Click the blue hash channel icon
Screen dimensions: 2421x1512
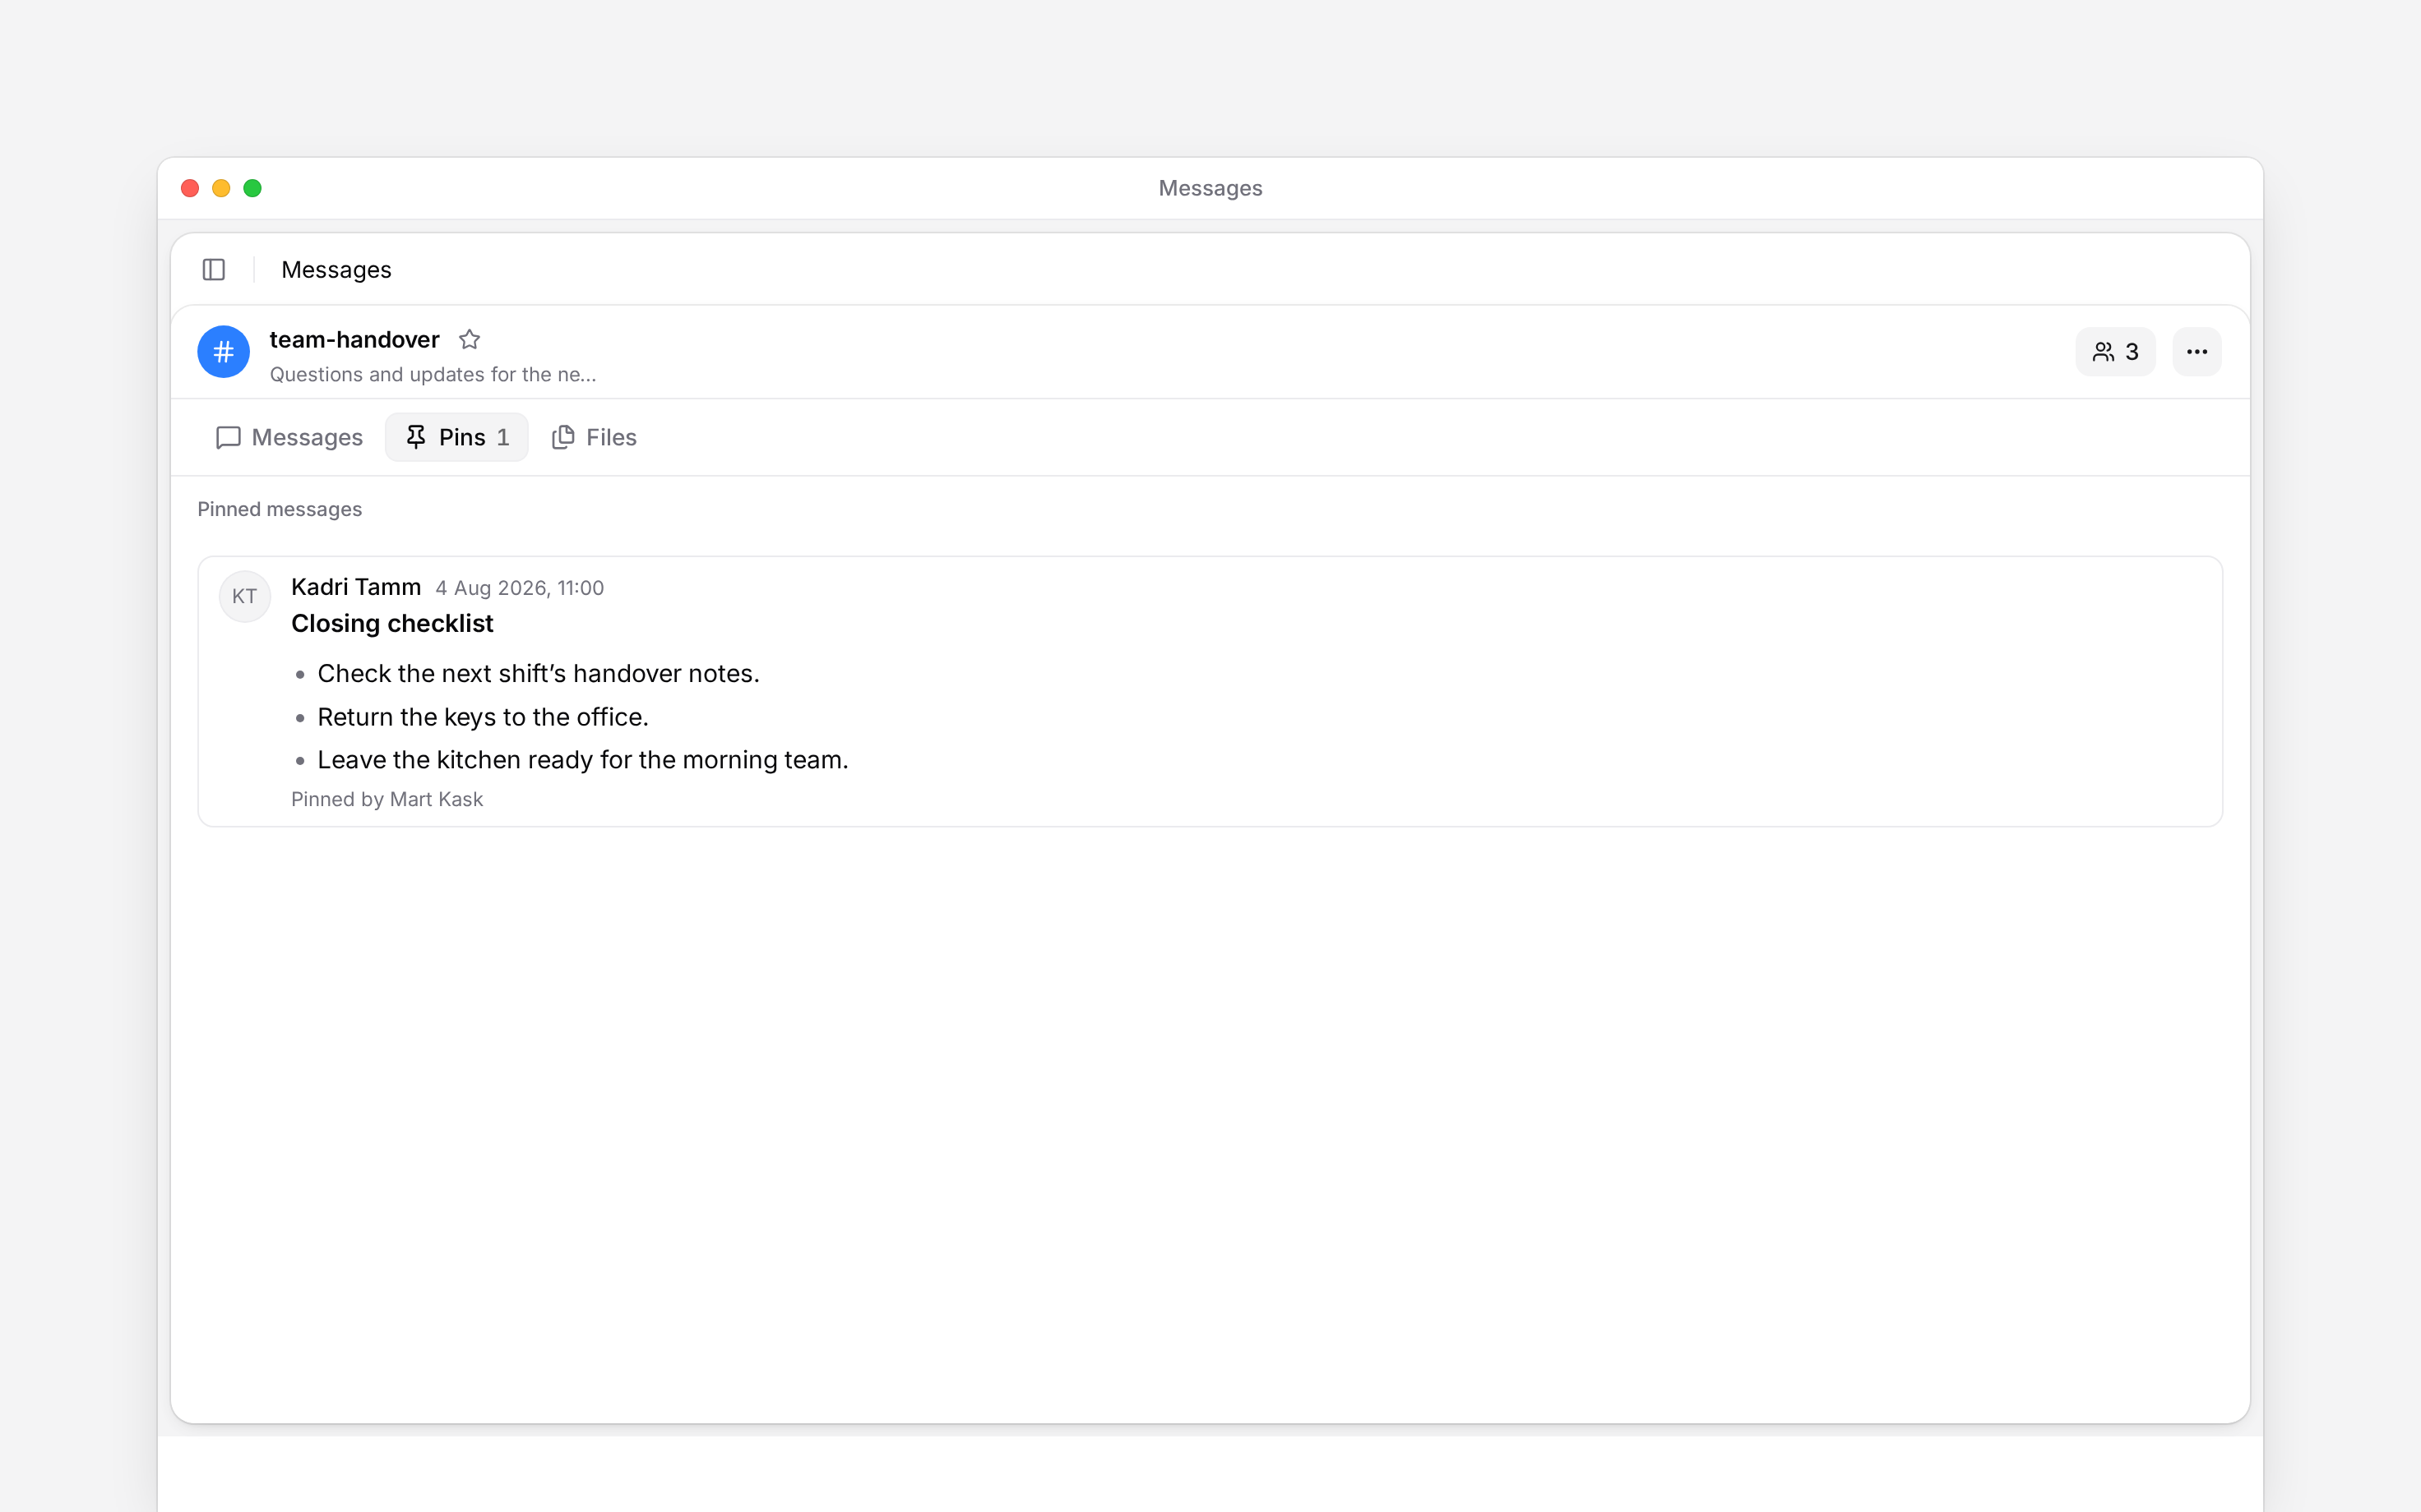tap(223, 352)
